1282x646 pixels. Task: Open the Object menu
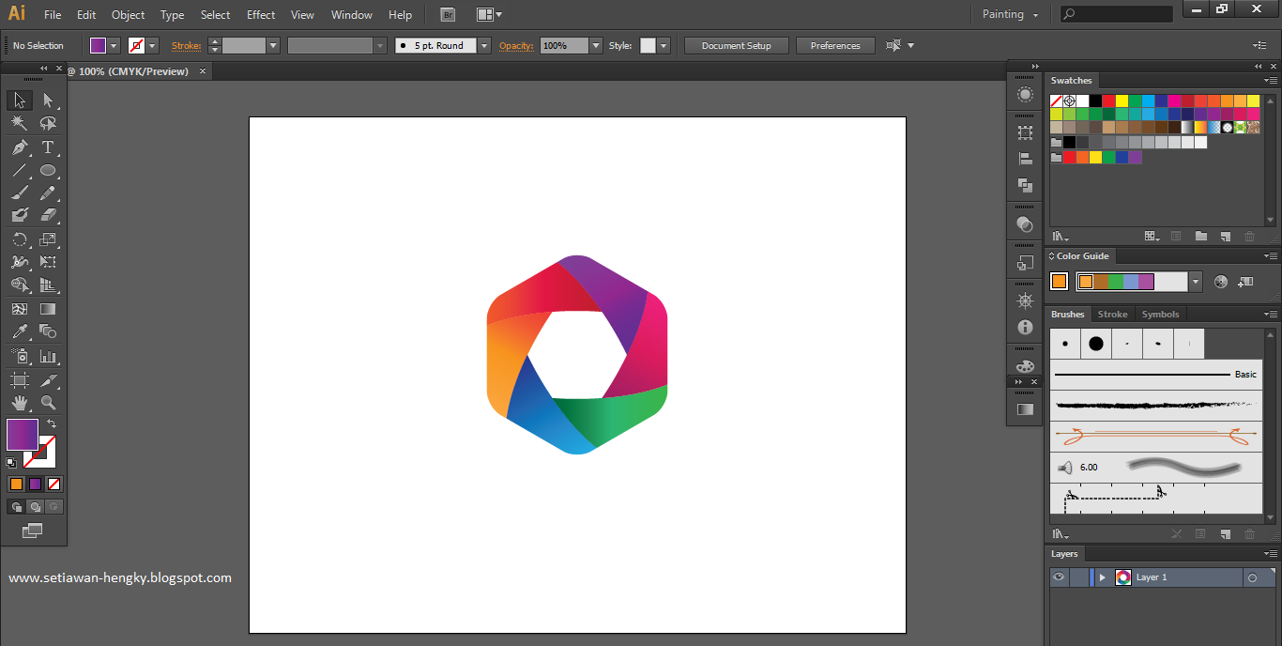(129, 15)
